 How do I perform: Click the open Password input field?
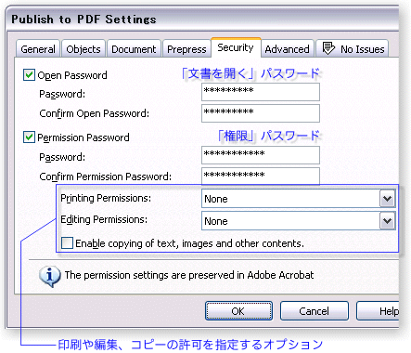[x=261, y=92]
